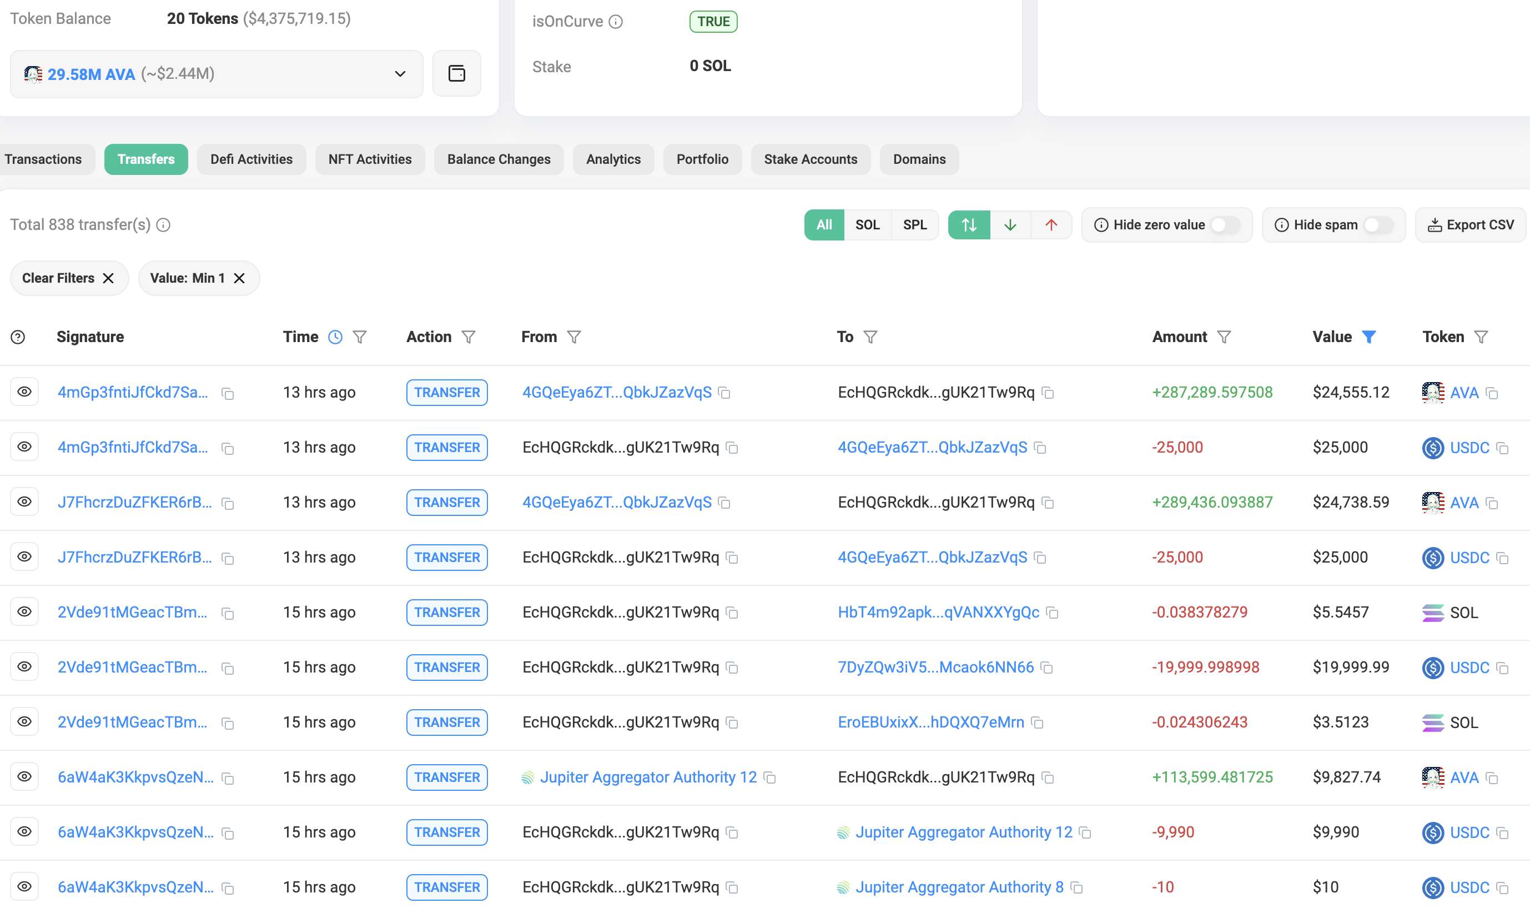
Task: Open the wallet icon beside token dropdown
Action: click(456, 74)
